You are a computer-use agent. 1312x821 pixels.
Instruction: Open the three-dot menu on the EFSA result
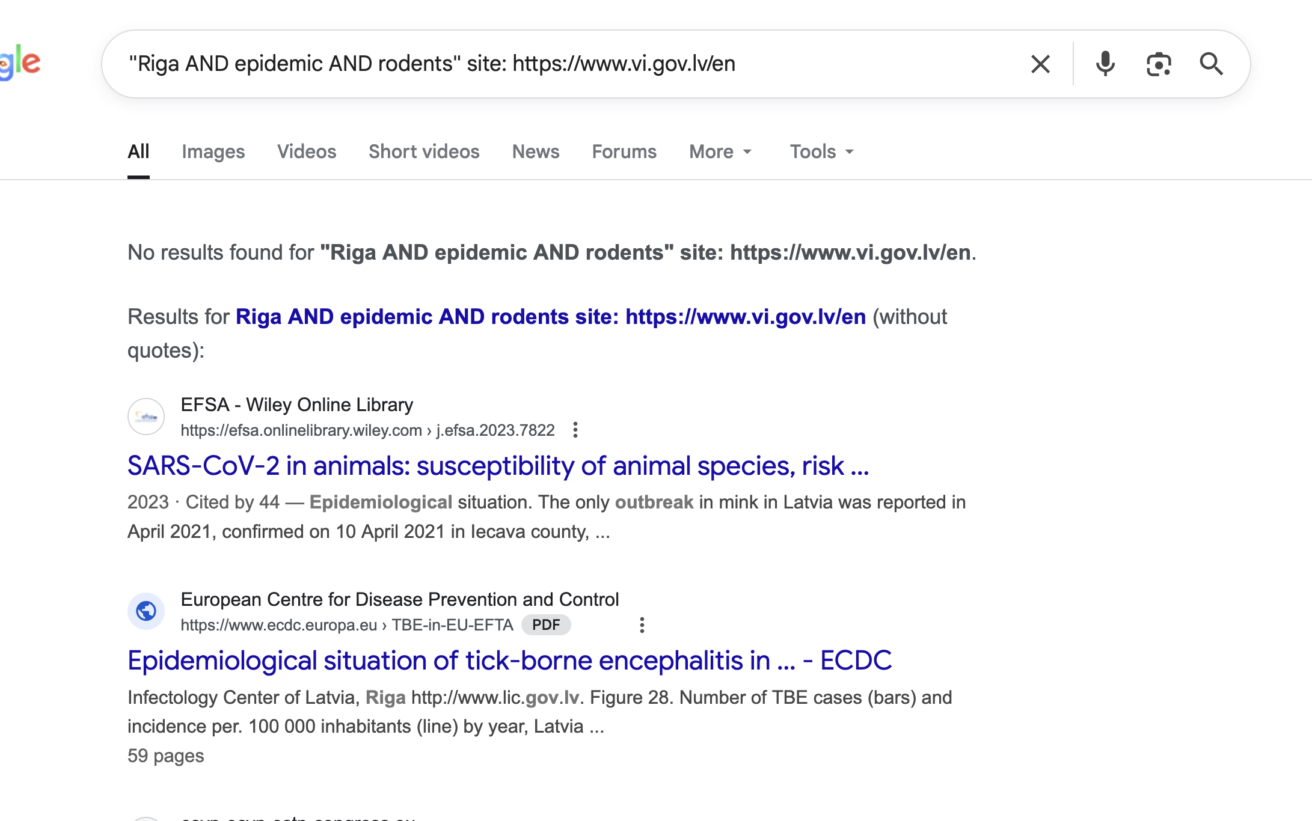577,430
